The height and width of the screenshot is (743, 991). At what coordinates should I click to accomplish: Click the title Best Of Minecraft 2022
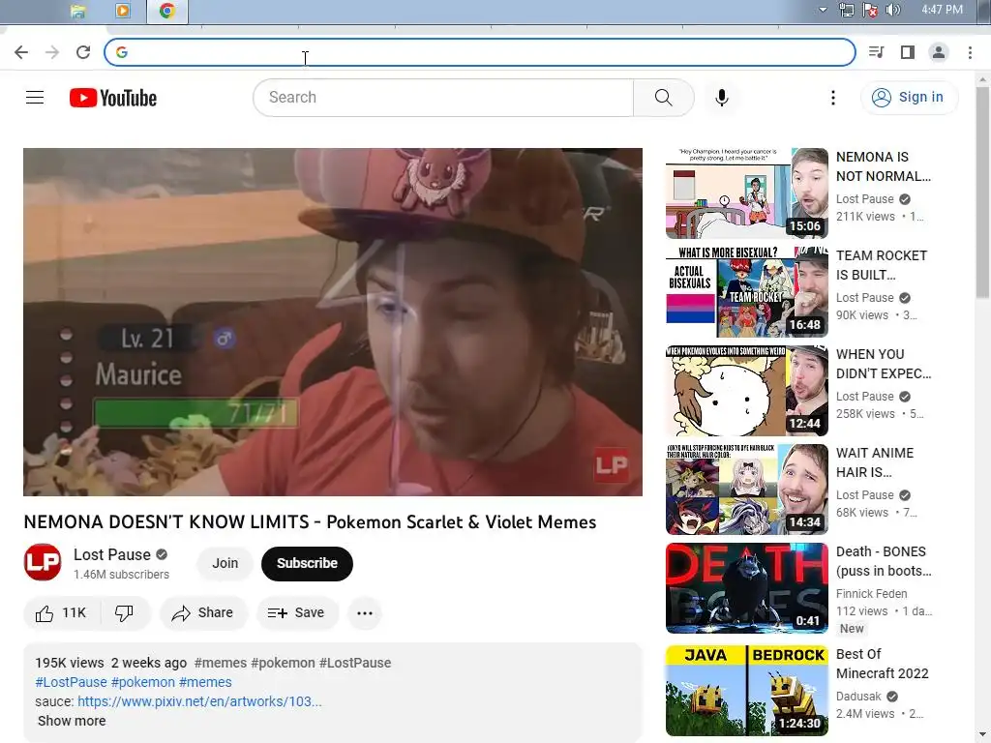[883, 664]
